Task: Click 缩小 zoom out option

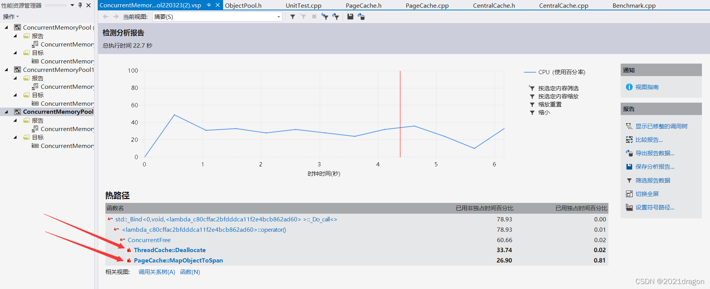Action: [x=544, y=112]
